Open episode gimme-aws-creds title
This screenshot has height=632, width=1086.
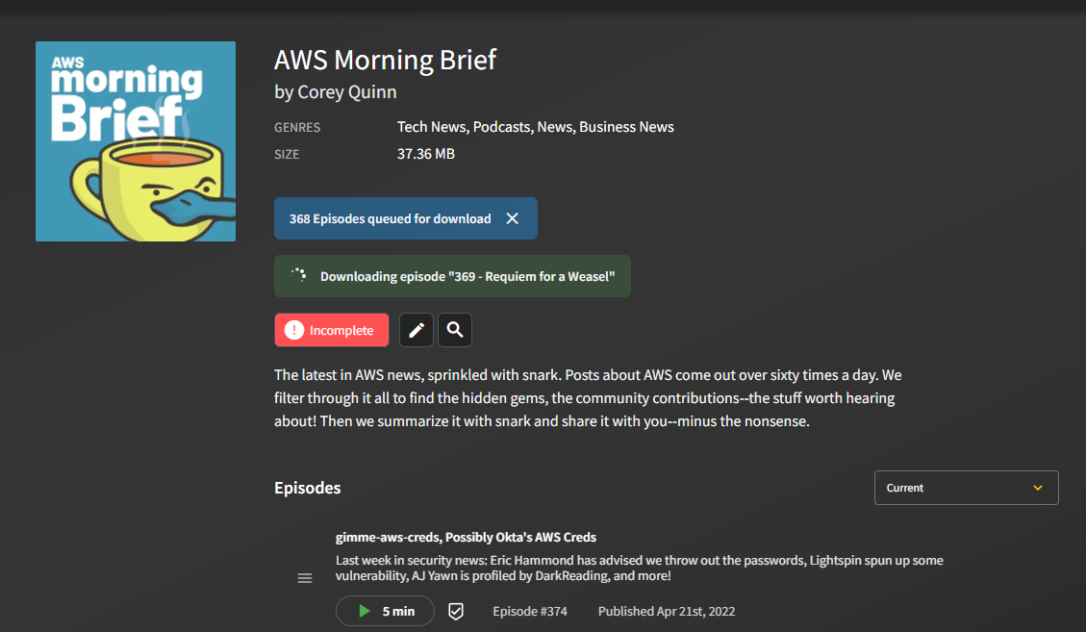pyautogui.click(x=467, y=537)
